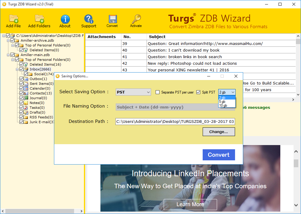Collapse the Inbox(2666) tree node
This screenshot has width=301, height=214.
coord(17,69)
